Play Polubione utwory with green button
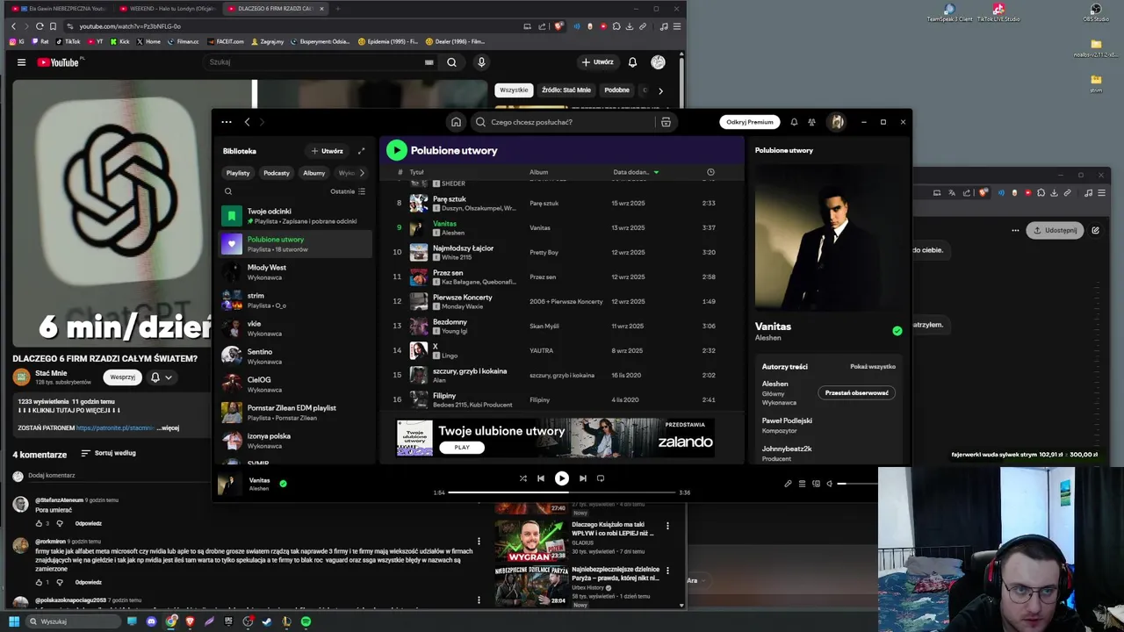Viewport: 1124px width, 632px height. (x=396, y=150)
